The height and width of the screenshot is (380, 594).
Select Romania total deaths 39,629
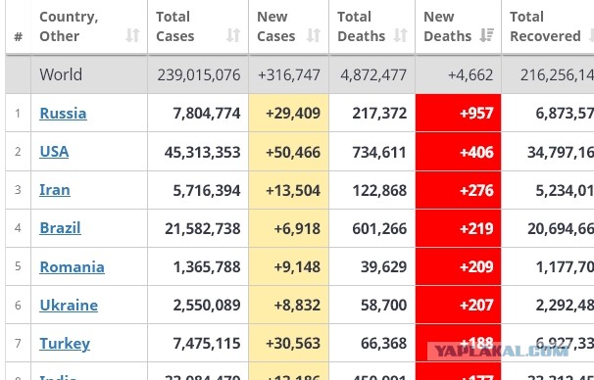click(x=384, y=266)
